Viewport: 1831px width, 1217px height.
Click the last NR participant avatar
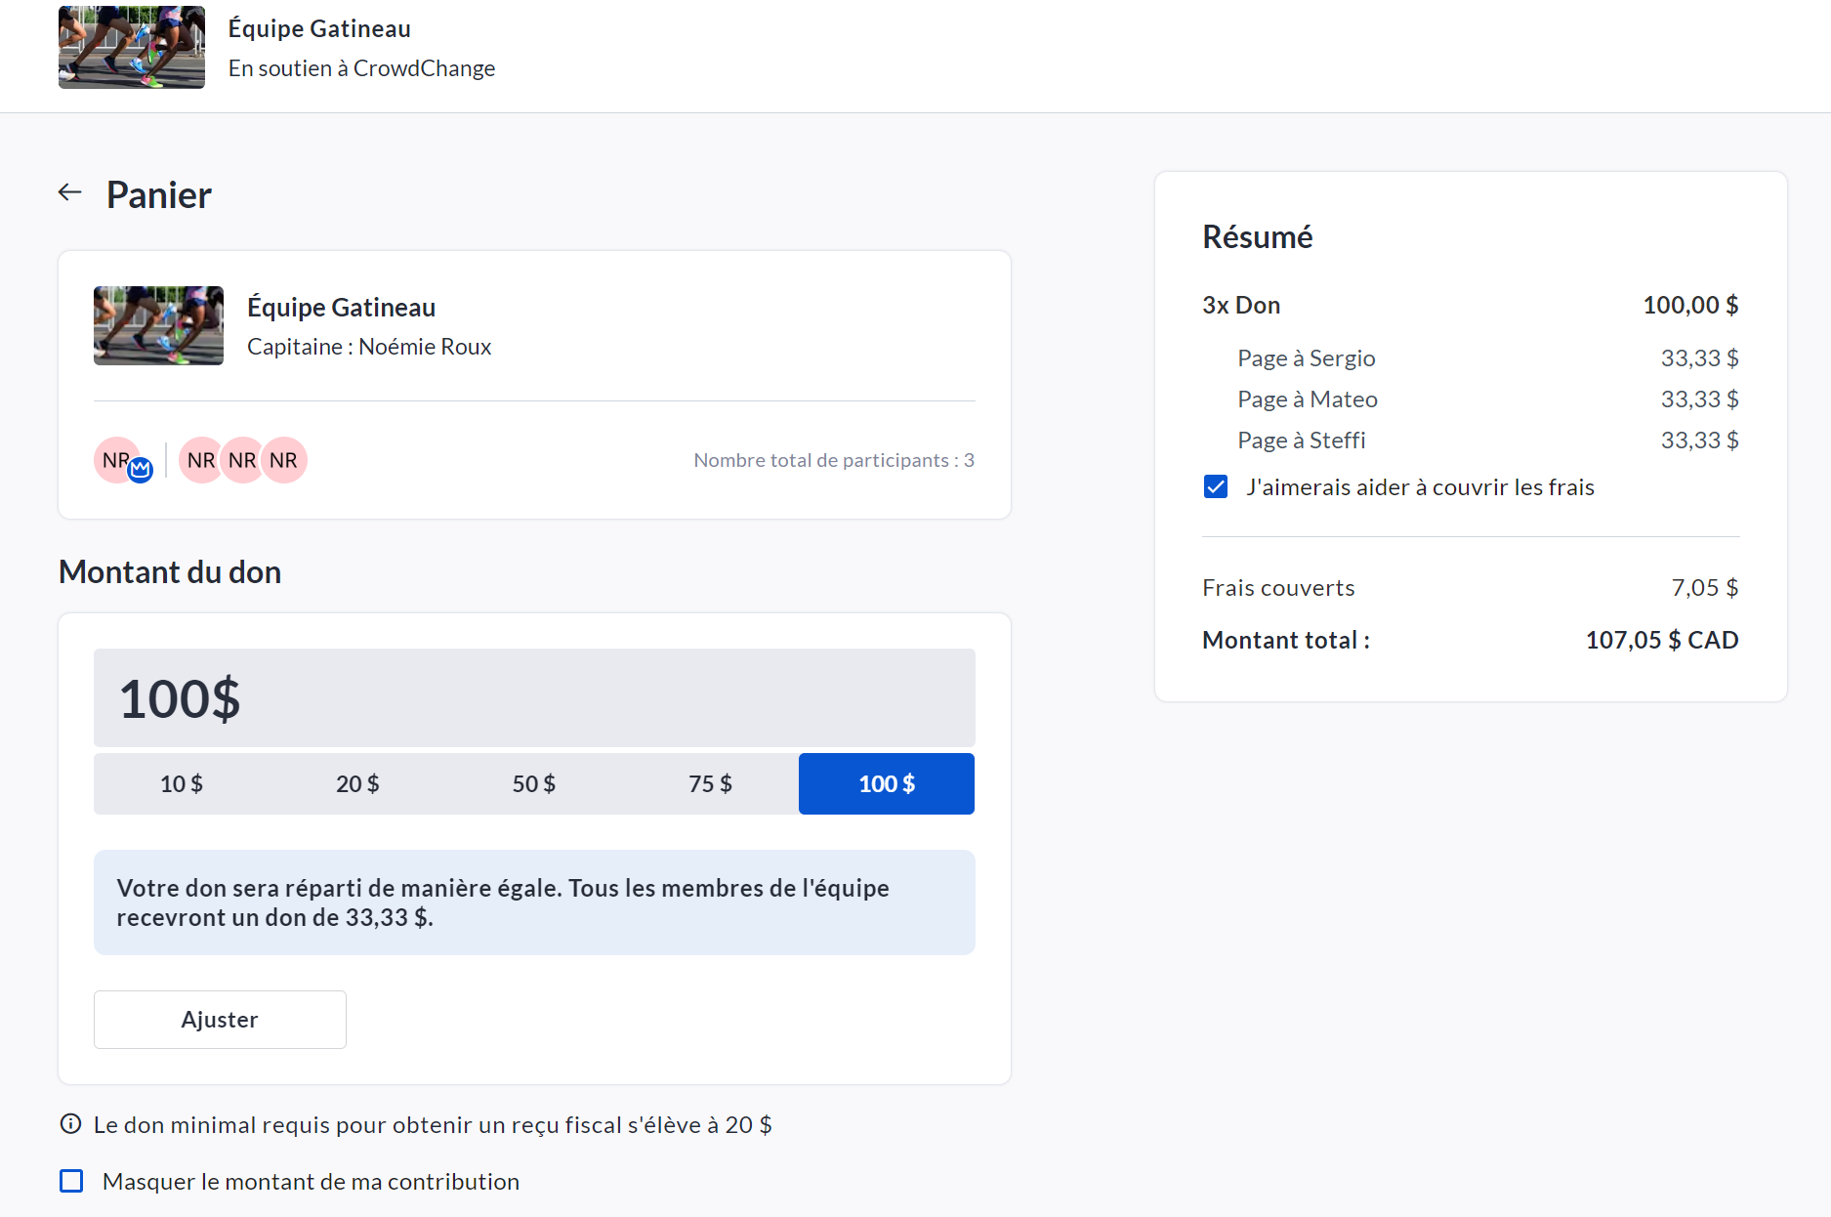(x=285, y=460)
